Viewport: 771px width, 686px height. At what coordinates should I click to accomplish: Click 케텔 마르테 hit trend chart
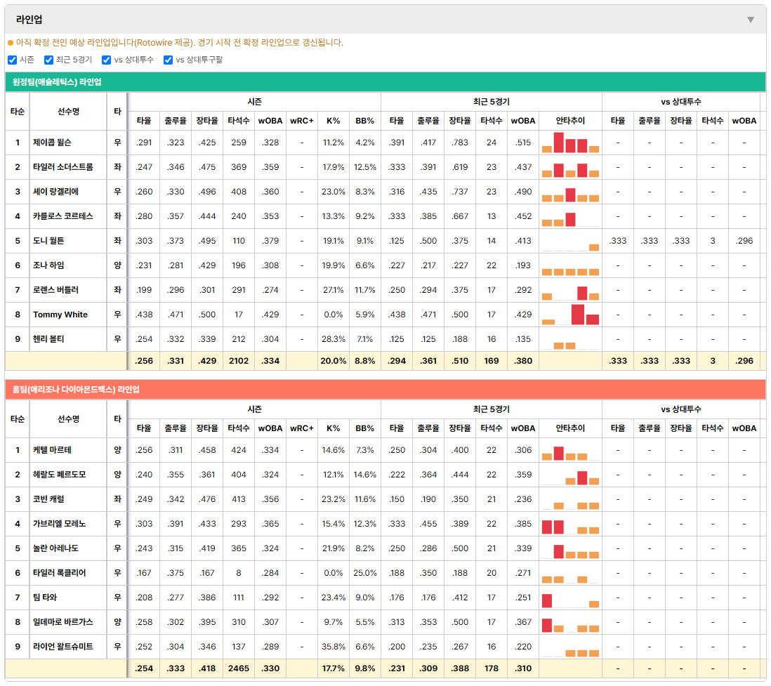(x=570, y=450)
